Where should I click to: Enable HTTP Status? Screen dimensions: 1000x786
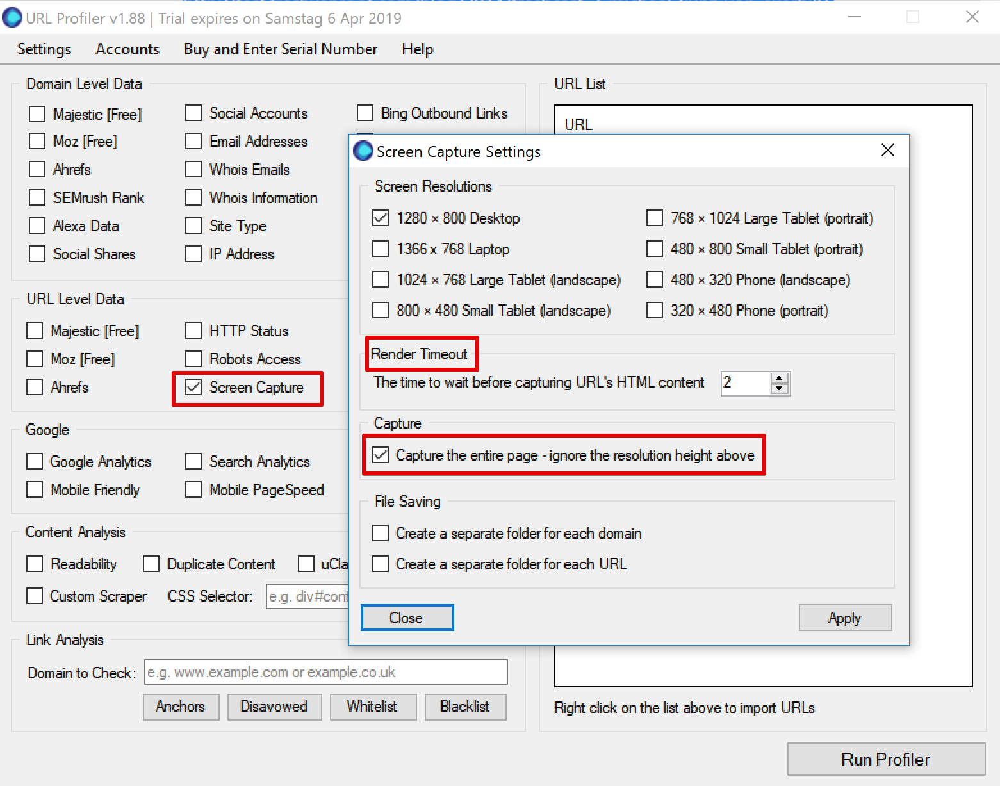coord(193,331)
